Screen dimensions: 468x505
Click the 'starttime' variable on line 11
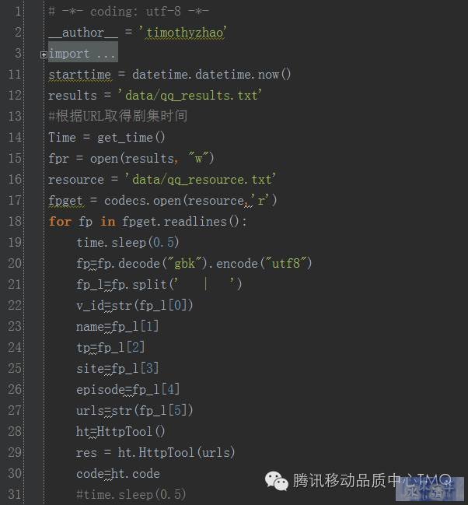point(79,75)
